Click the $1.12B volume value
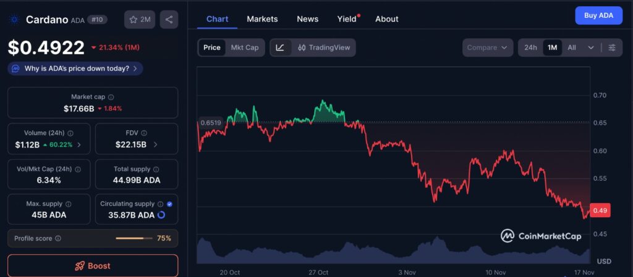Image resolution: width=633 pixels, height=277 pixels. (27, 145)
